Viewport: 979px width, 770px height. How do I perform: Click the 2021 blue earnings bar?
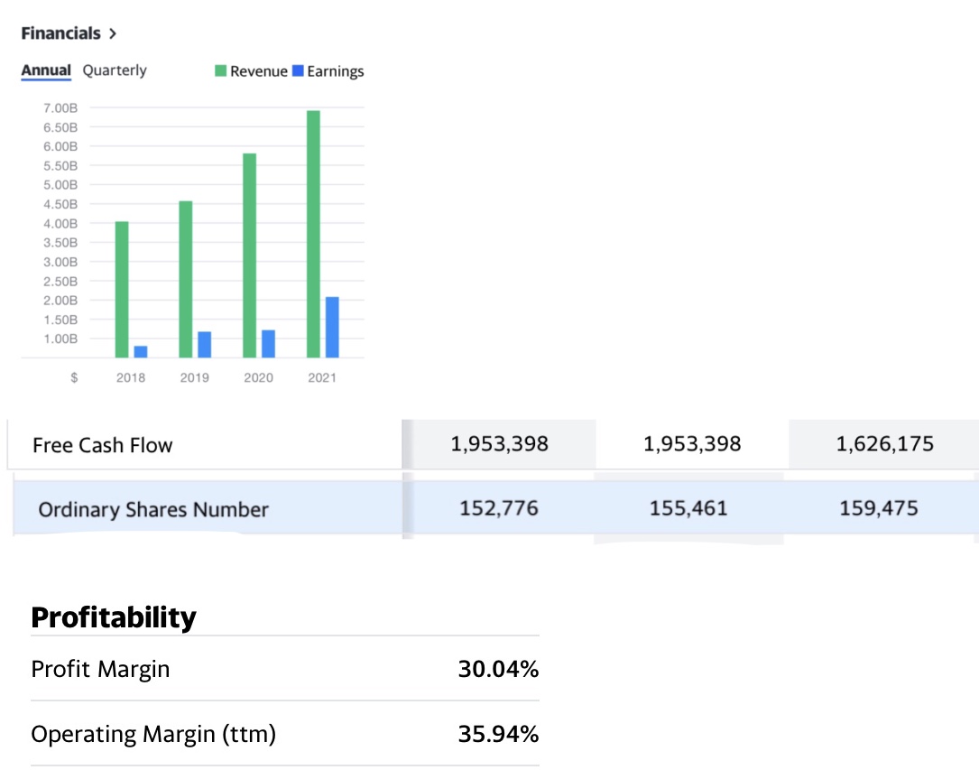coord(332,327)
